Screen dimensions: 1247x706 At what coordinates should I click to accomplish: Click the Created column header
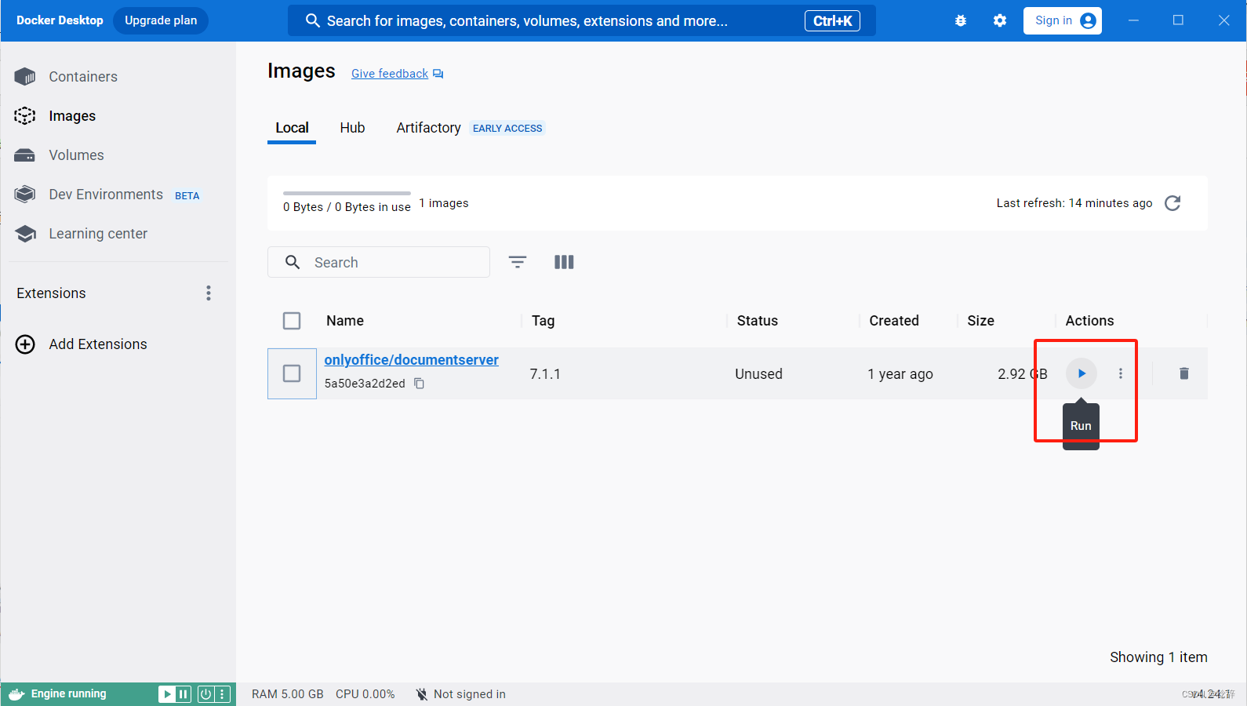pos(894,321)
